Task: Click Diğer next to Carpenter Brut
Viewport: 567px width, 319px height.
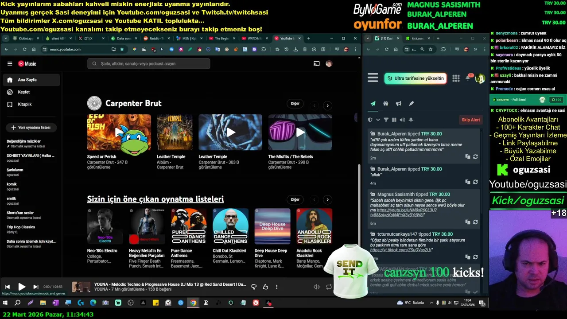Action: [295, 104]
